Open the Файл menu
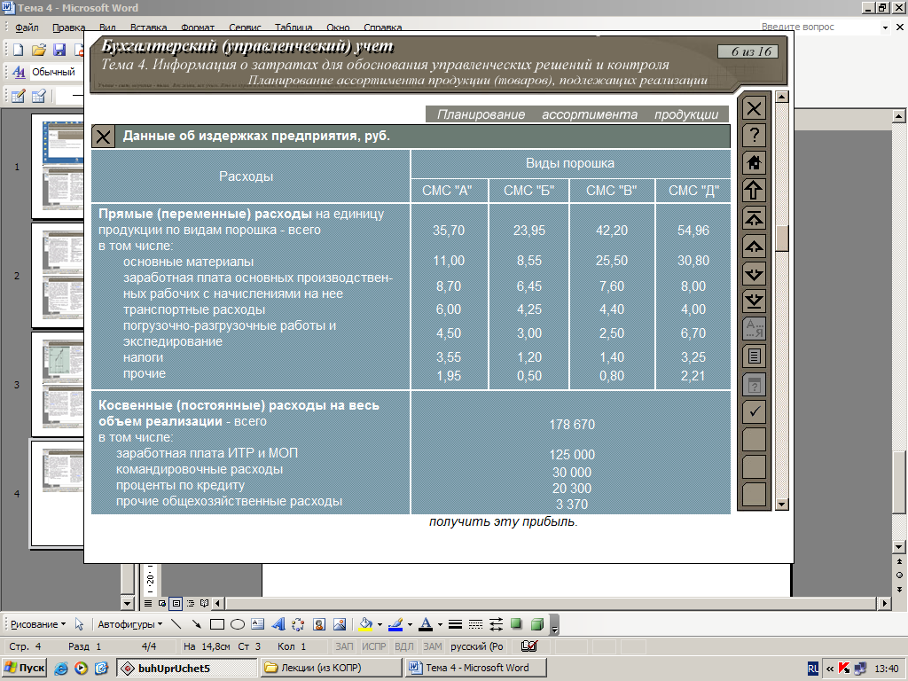 tap(27, 27)
